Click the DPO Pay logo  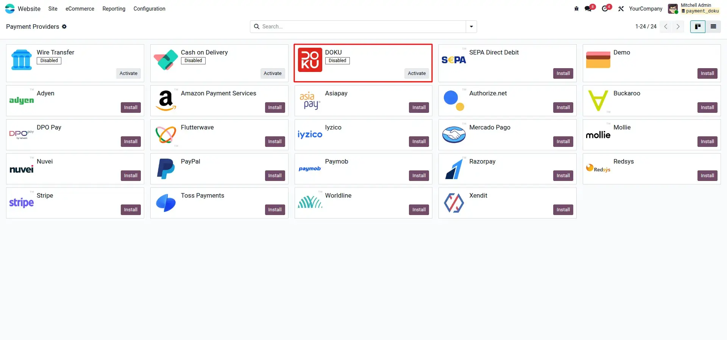point(22,134)
